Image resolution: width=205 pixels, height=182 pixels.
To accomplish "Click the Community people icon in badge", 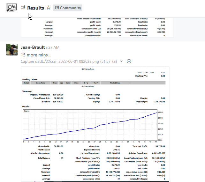I will [x=57, y=8].
